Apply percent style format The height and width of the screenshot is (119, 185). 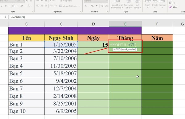click(x=92, y=6)
